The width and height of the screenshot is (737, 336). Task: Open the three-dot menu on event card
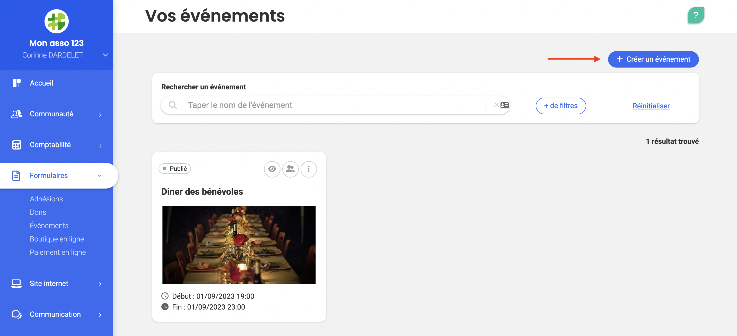coord(309,169)
